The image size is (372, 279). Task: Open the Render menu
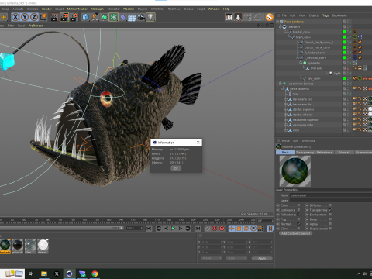46,9
